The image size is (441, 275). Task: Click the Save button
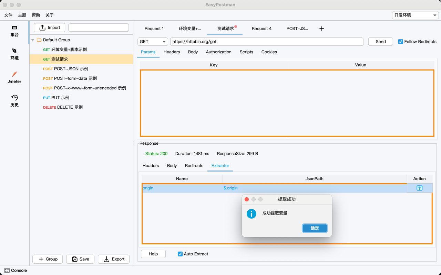(80, 259)
